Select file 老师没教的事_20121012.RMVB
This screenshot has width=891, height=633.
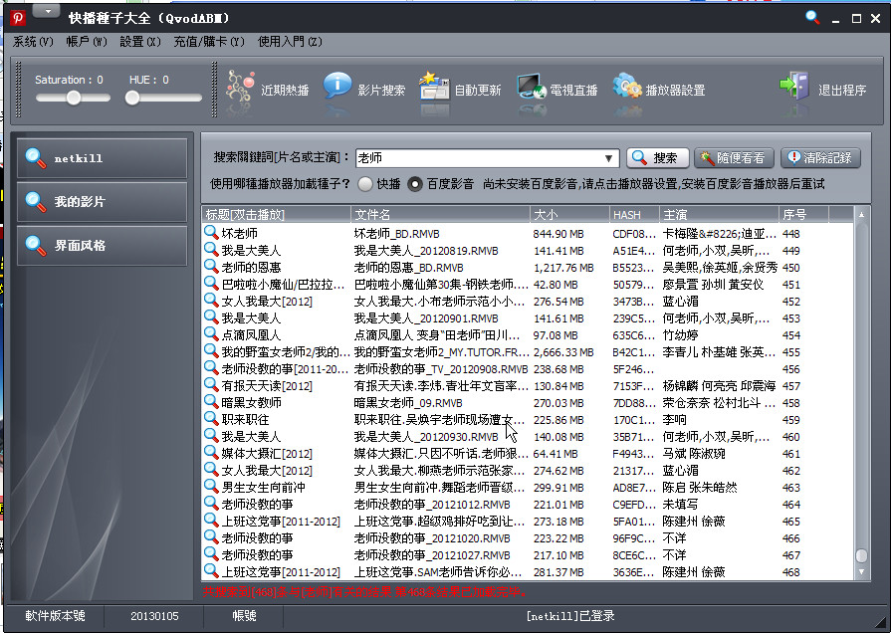432,505
